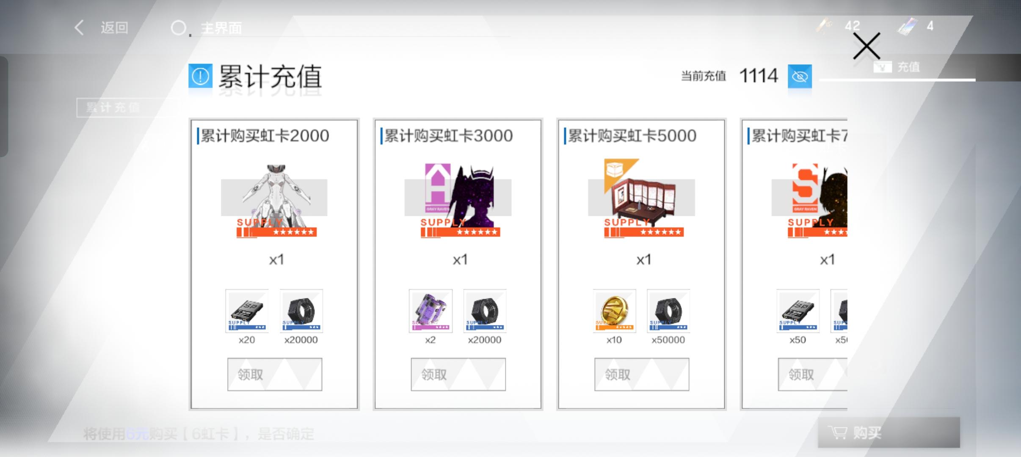Select the black nut item x50000
The height and width of the screenshot is (457, 1021).
(668, 311)
